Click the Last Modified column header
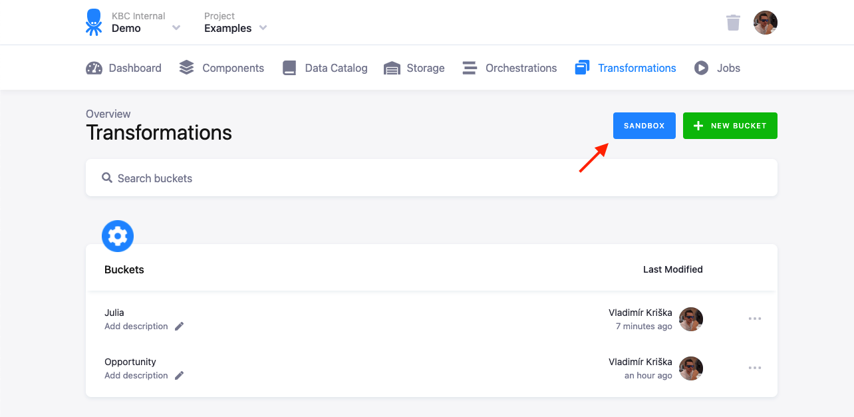This screenshot has width=854, height=417. click(673, 269)
